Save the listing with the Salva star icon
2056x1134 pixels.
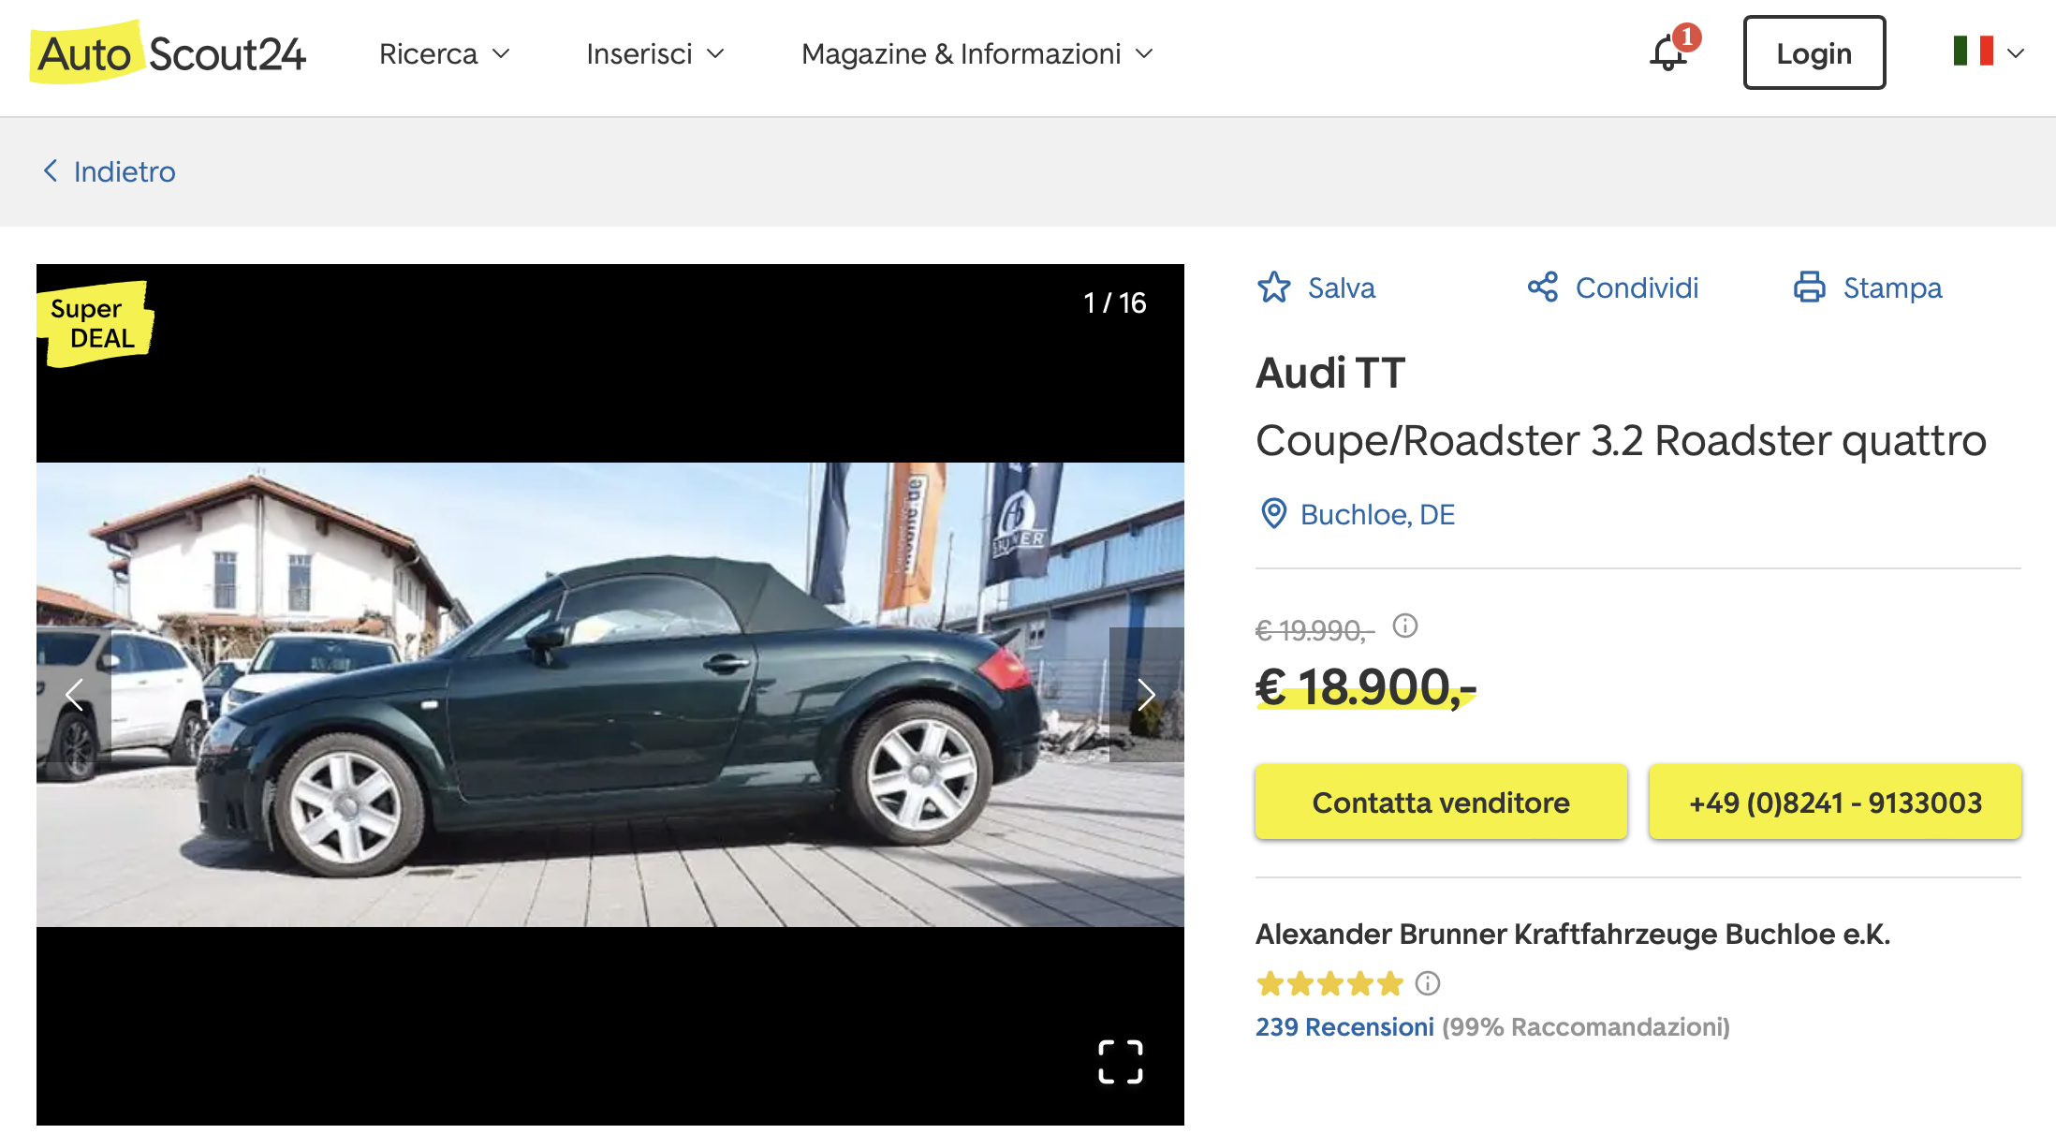click(x=1273, y=288)
